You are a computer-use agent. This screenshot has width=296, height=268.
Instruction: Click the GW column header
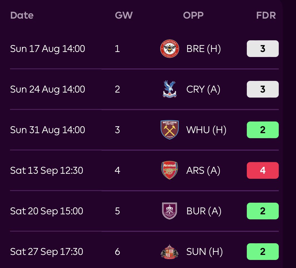point(124,15)
